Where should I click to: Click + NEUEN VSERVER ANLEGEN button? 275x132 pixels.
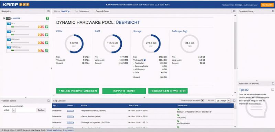point(78,91)
